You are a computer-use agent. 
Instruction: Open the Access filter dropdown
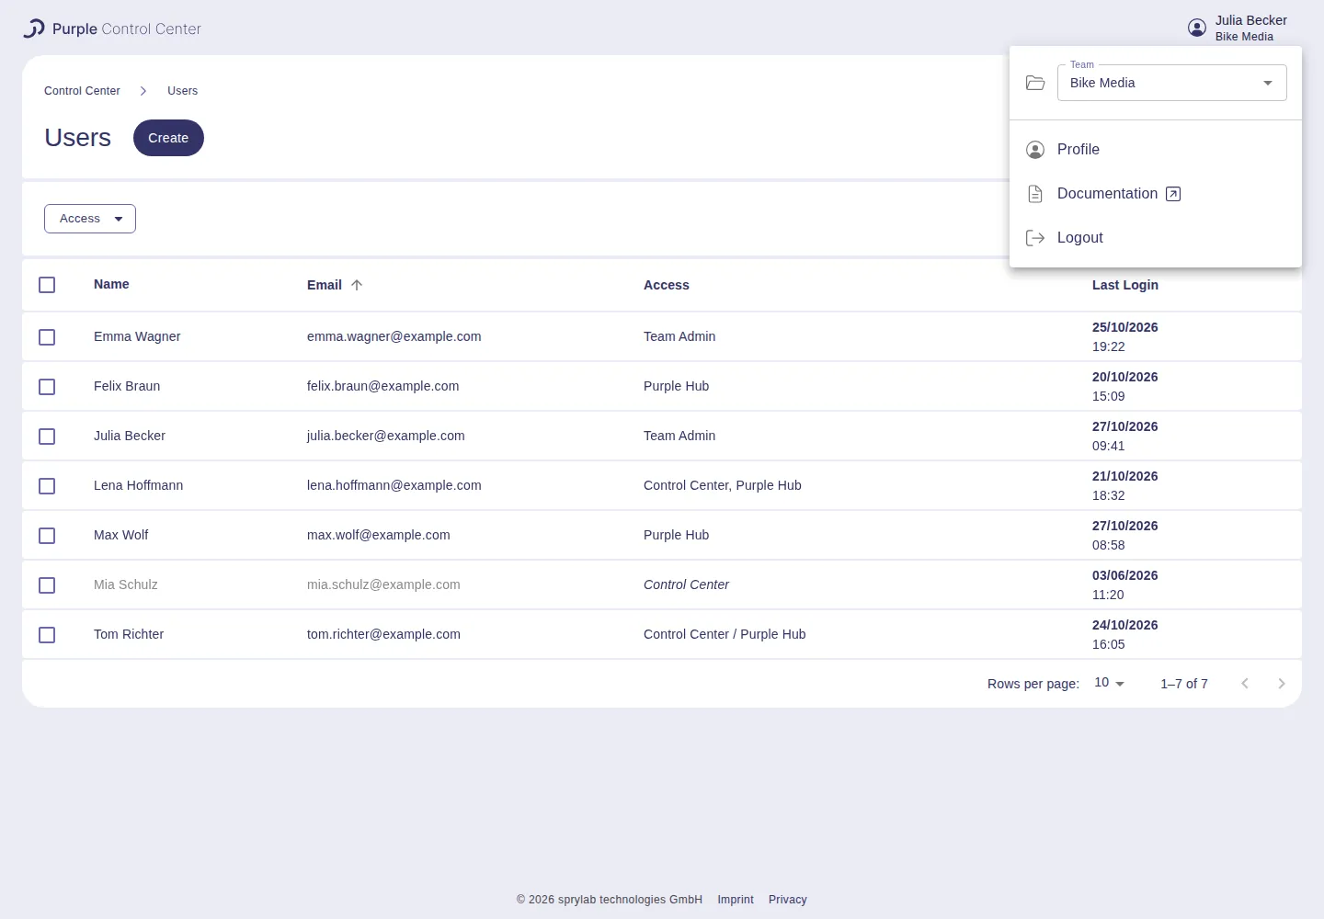[90, 219]
